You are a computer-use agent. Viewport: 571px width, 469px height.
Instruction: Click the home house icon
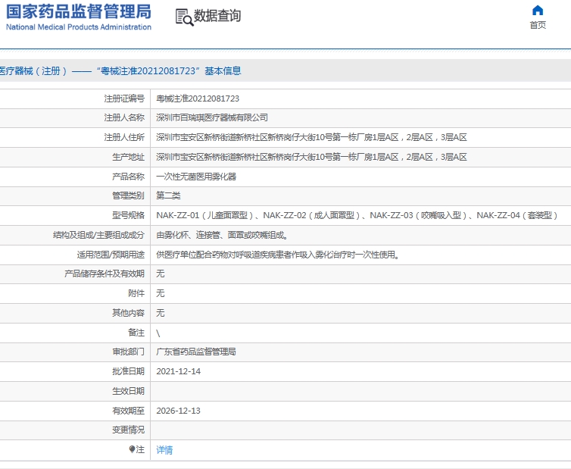(538, 10)
